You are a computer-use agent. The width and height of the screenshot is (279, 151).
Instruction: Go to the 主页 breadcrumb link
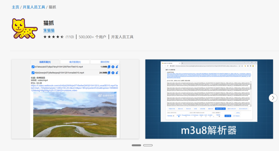16,7
